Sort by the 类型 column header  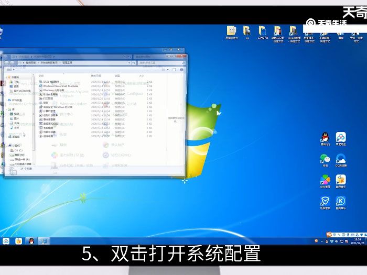coord(117,76)
